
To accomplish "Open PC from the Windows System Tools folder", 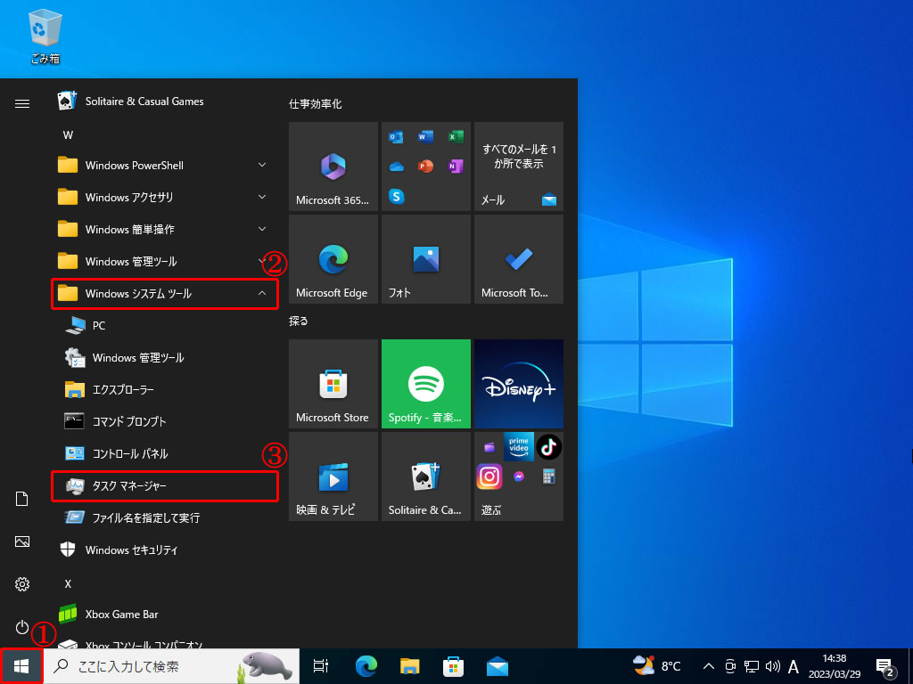I will pyautogui.click(x=165, y=326).
